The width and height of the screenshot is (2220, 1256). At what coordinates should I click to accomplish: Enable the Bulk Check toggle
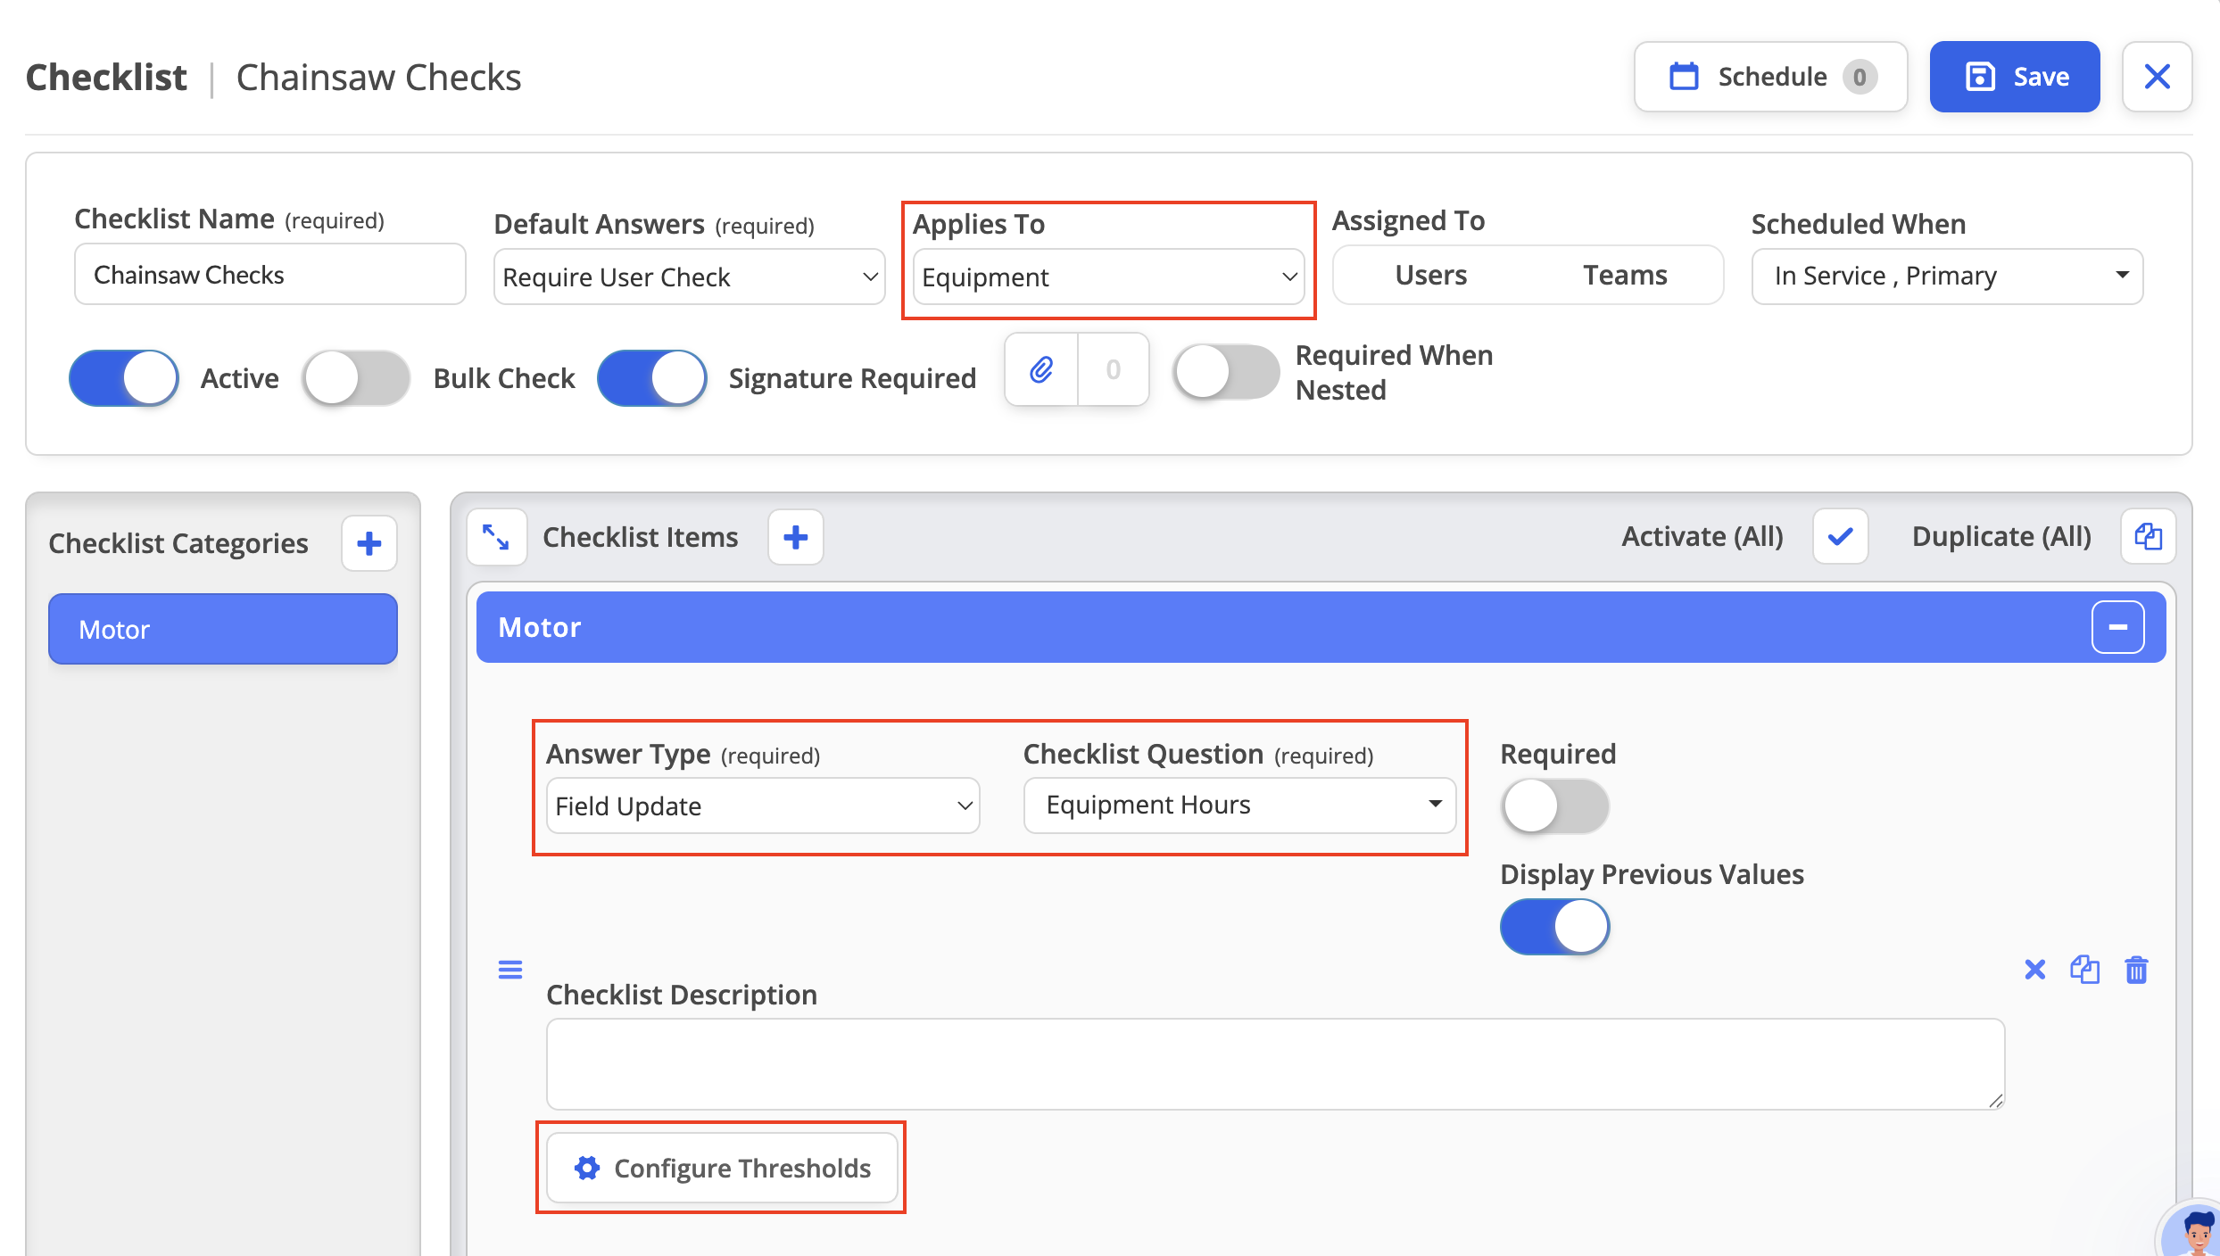[x=357, y=378]
